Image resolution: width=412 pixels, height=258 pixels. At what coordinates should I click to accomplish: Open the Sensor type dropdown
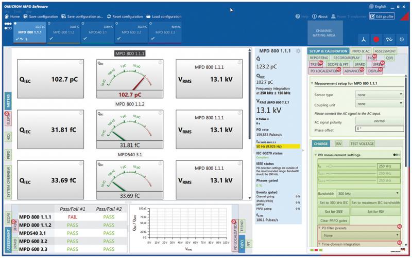click(380, 95)
